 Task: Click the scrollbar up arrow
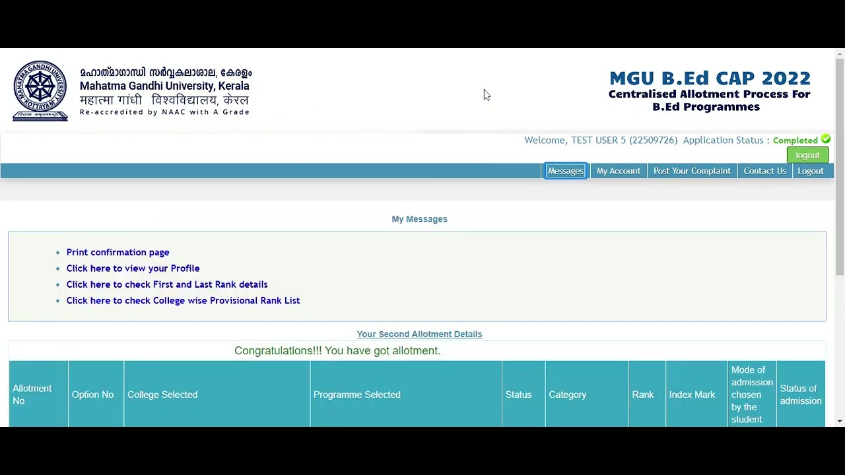point(840,53)
